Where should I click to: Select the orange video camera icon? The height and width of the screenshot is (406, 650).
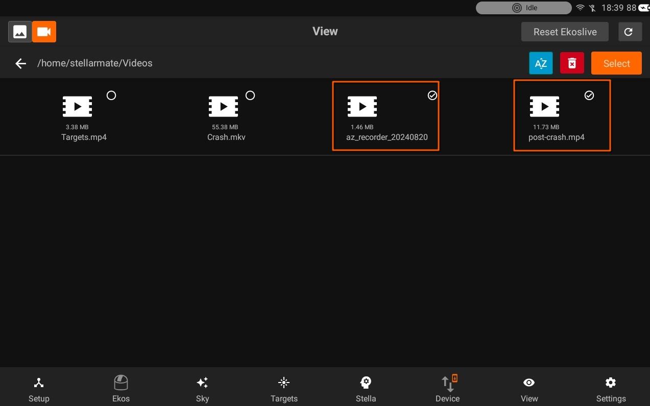coord(44,32)
